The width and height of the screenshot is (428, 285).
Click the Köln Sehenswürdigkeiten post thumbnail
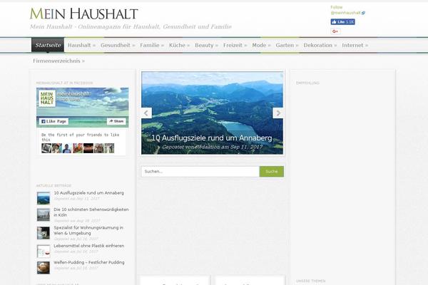point(44,214)
